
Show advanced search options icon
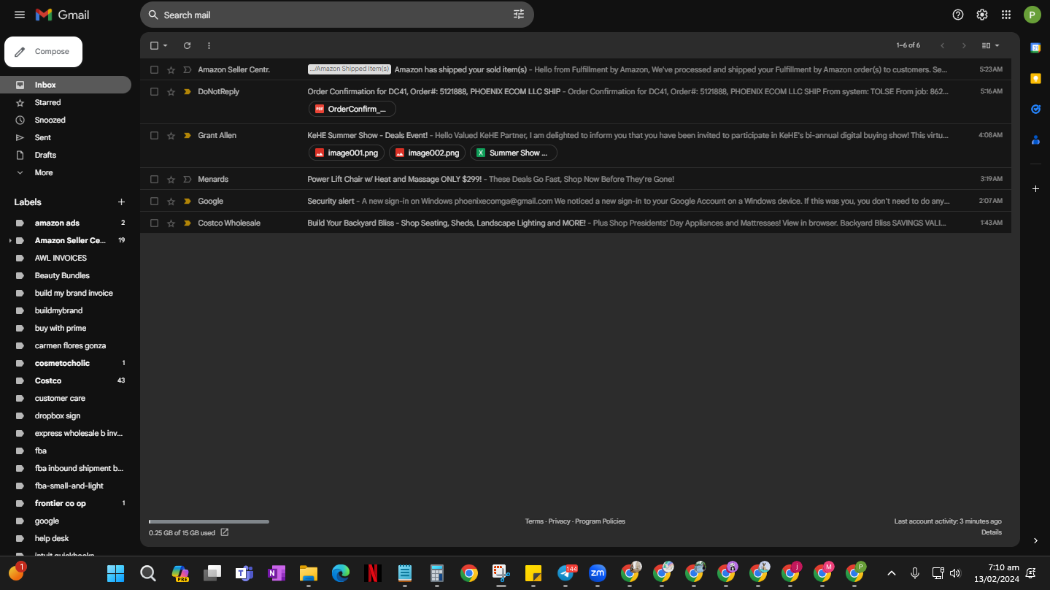point(519,15)
